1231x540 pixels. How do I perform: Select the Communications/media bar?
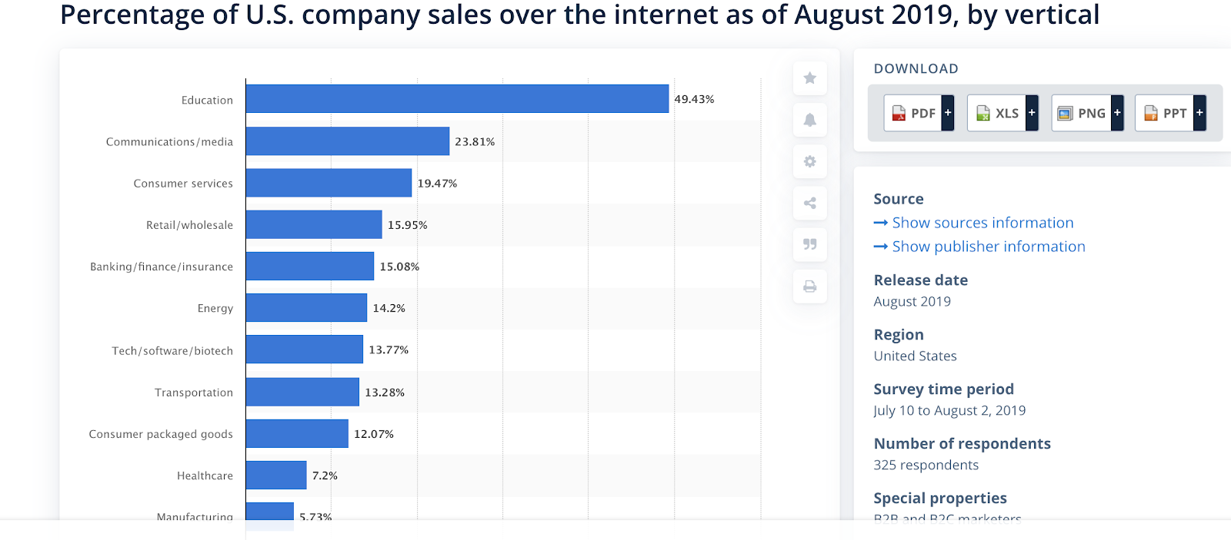pyautogui.click(x=348, y=141)
